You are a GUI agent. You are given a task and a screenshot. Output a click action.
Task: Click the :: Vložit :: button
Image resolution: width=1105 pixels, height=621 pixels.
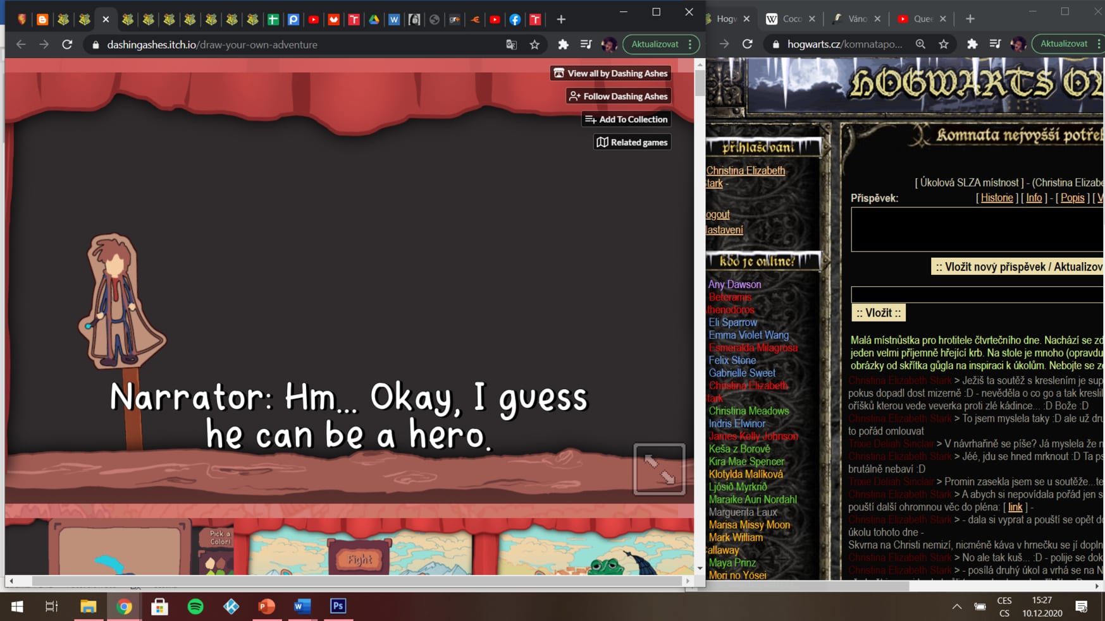pos(879,313)
